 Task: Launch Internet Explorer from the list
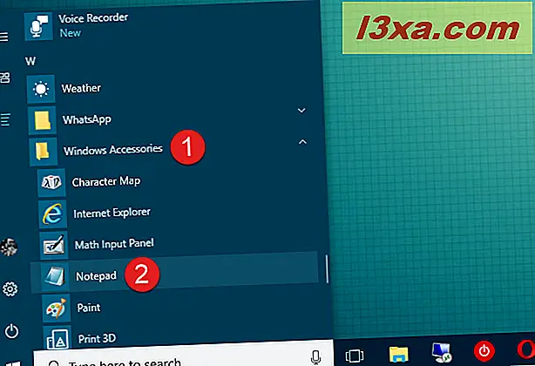coord(112,213)
